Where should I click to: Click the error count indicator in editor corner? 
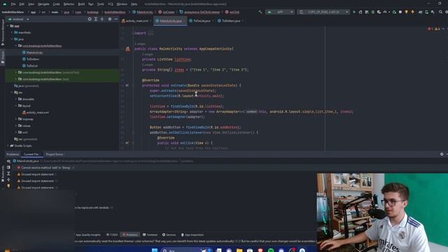430,29
